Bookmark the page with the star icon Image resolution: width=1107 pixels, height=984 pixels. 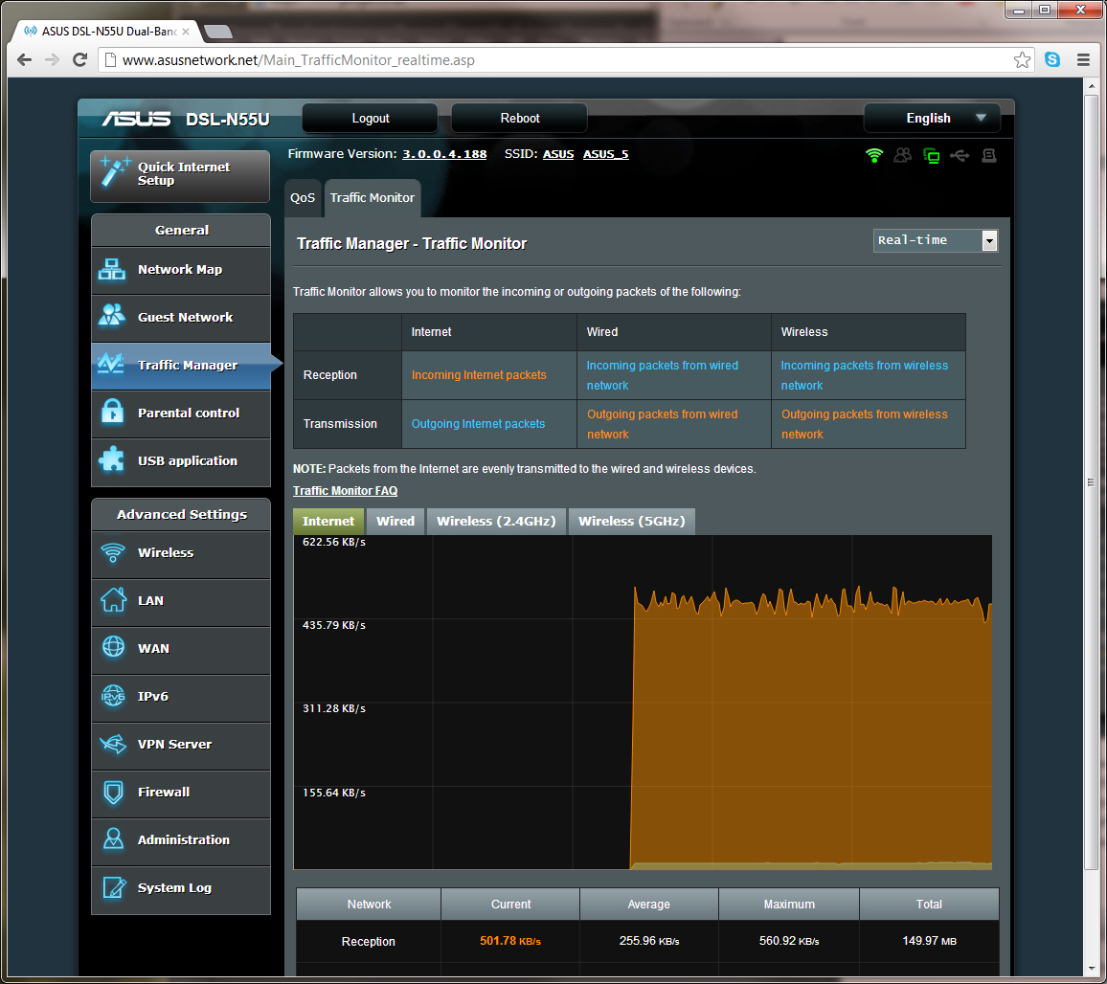[x=1022, y=59]
